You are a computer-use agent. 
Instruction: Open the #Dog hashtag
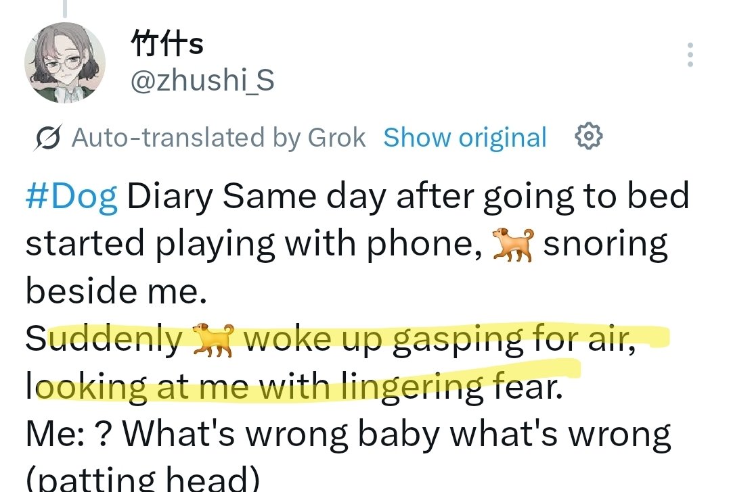pos(71,197)
